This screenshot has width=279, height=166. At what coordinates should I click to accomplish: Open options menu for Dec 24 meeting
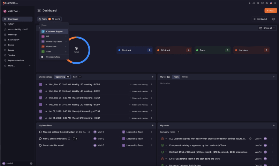[x=151, y=98]
